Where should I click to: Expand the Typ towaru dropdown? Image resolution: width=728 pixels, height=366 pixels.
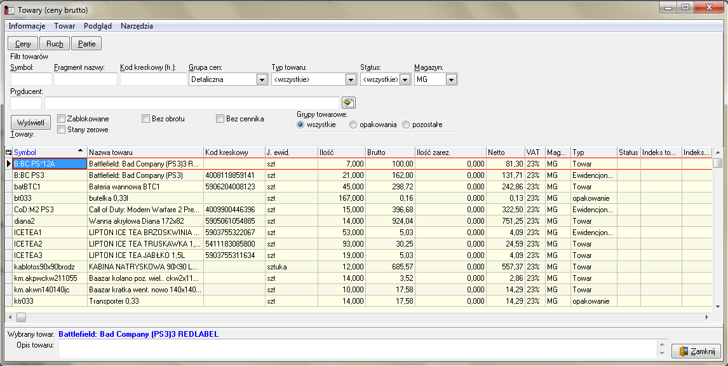(x=351, y=79)
